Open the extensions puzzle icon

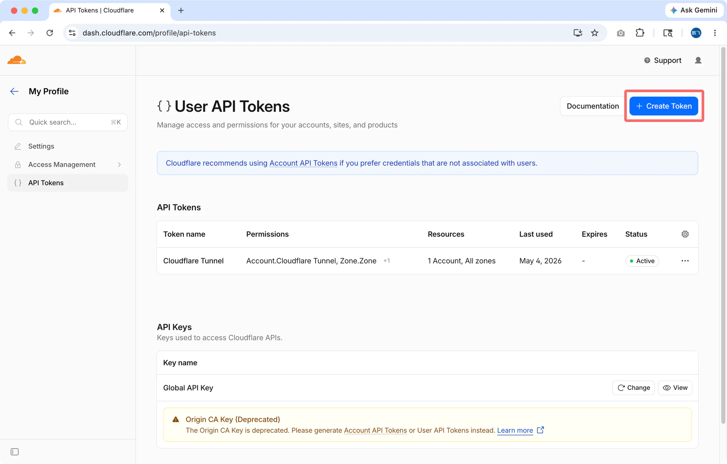pos(640,33)
